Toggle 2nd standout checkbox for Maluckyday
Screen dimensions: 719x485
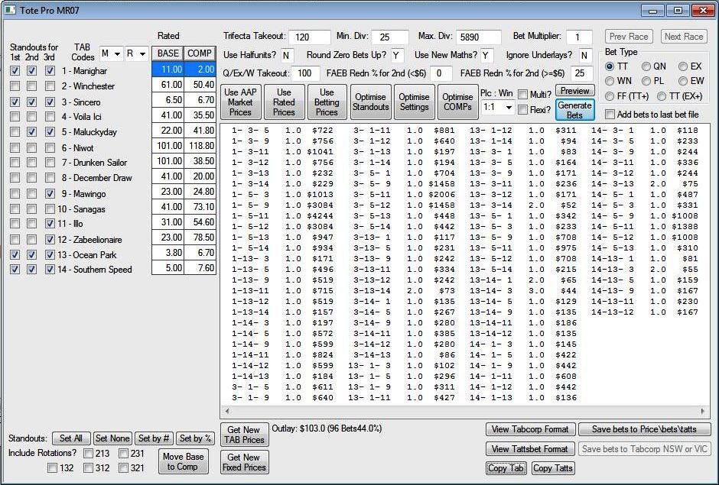(x=31, y=132)
